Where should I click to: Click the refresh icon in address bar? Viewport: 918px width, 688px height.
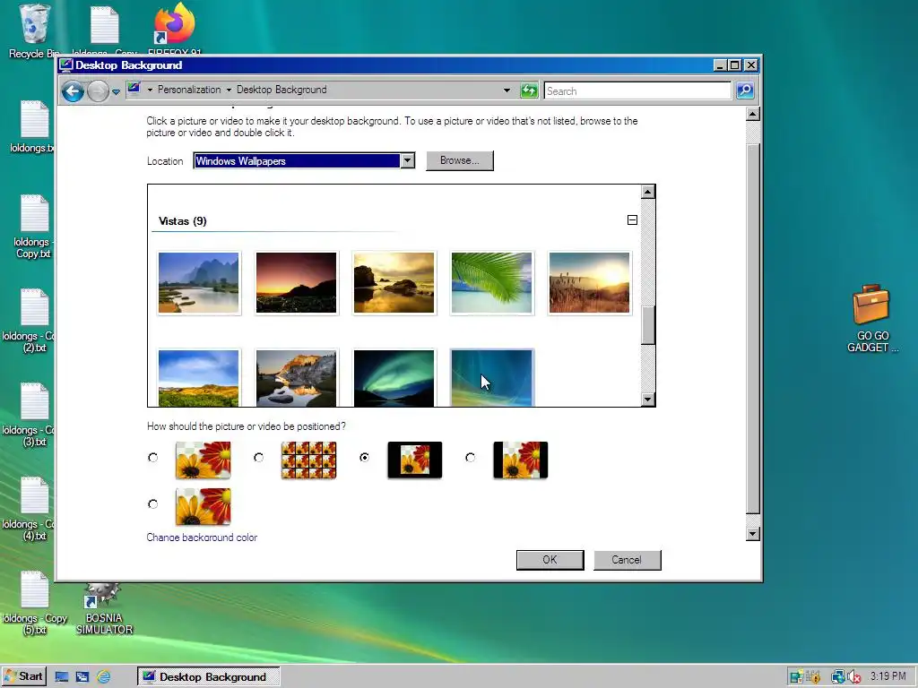pyautogui.click(x=529, y=90)
